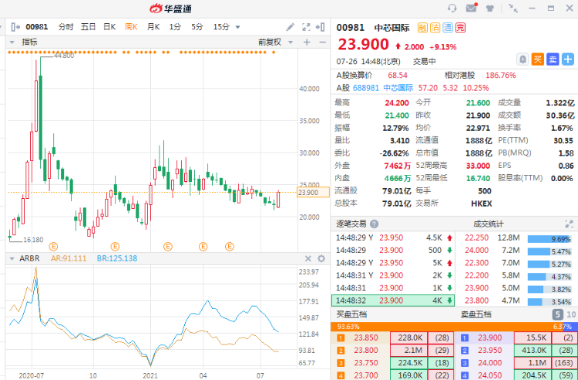Open A-share link 688981
This screenshot has height=380, width=578.
[x=366, y=88]
